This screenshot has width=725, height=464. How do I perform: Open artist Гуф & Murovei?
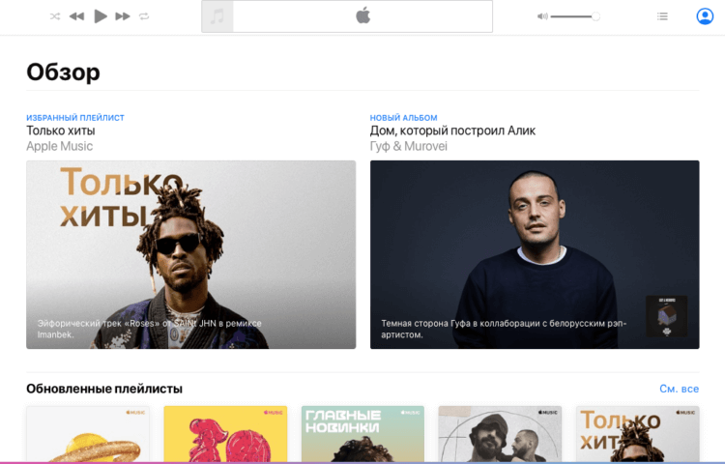tap(409, 146)
